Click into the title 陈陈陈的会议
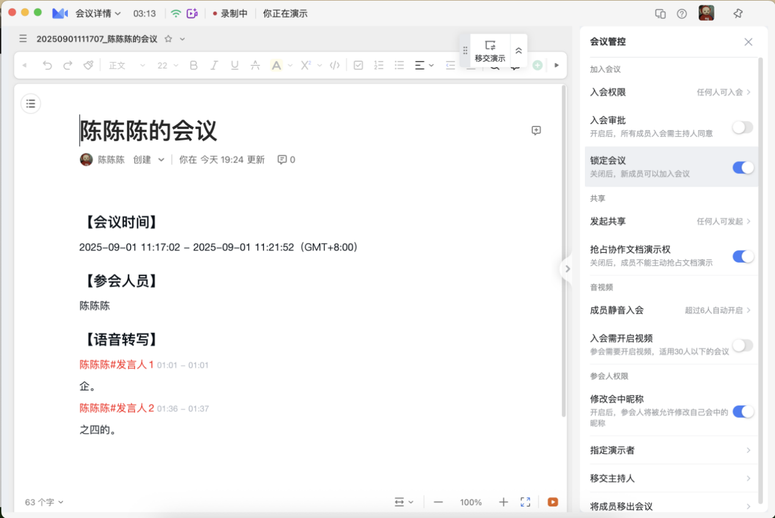 pyautogui.click(x=149, y=131)
